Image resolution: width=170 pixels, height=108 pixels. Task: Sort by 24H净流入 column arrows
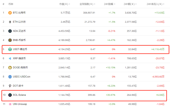click(164, 4)
